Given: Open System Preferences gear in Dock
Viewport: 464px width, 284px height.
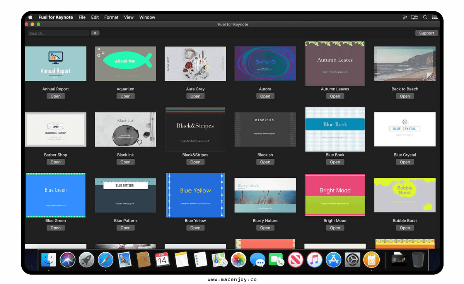Looking at the screenshot, I should coord(352,260).
